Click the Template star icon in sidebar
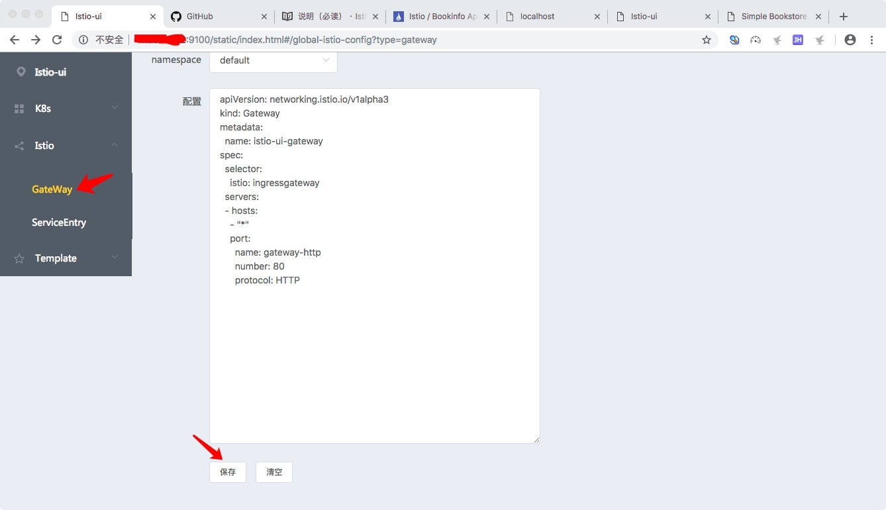Viewport: 886px width, 510px height. click(19, 258)
